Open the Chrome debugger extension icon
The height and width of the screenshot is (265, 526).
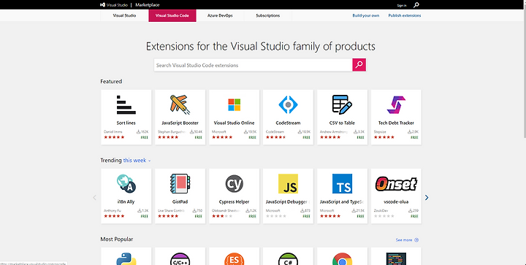click(x=342, y=259)
